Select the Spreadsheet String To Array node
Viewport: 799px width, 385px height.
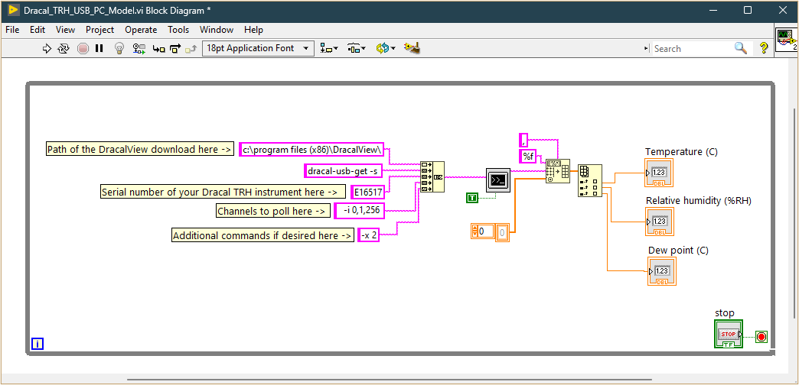point(557,171)
